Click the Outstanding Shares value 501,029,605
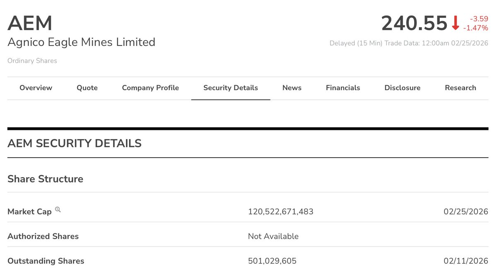The width and height of the screenshot is (497, 271). (x=272, y=261)
